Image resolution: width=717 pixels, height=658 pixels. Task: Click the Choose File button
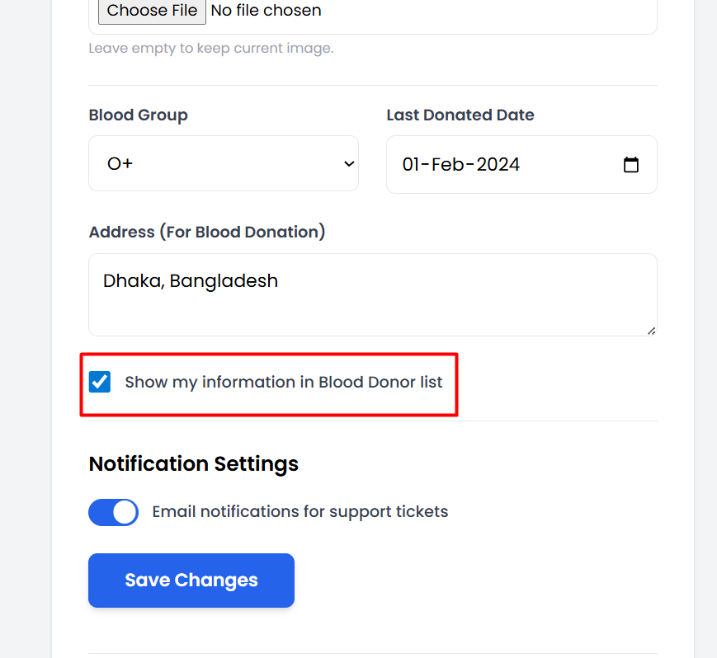point(152,11)
